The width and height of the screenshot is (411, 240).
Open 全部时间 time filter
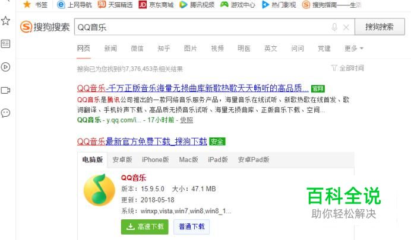[348, 68]
